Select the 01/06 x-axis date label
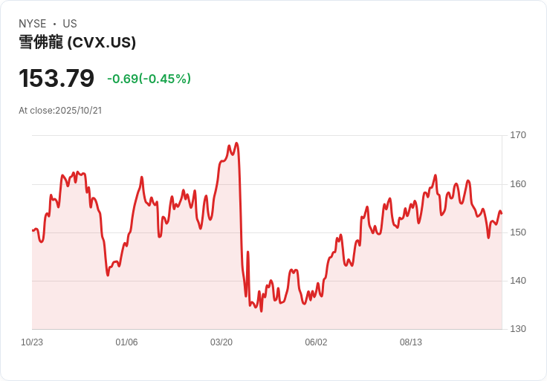This screenshot has width=547, height=381. pyautogui.click(x=126, y=342)
